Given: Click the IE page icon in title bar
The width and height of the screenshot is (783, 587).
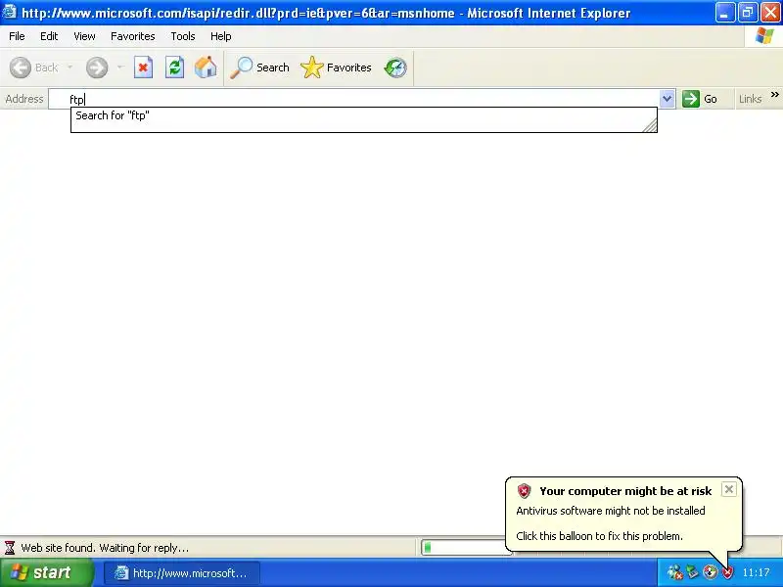Looking at the screenshot, I should 9,12.
